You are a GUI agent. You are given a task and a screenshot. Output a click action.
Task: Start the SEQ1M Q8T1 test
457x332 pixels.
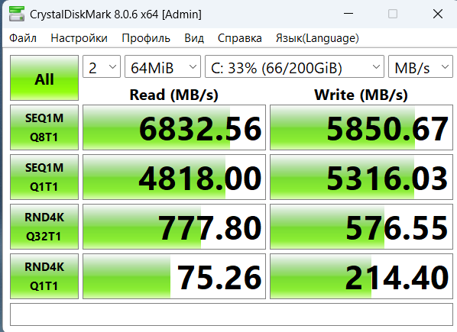[x=44, y=127]
